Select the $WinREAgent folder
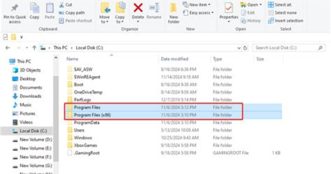The height and width of the screenshot is (174, 331). tap(84, 77)
